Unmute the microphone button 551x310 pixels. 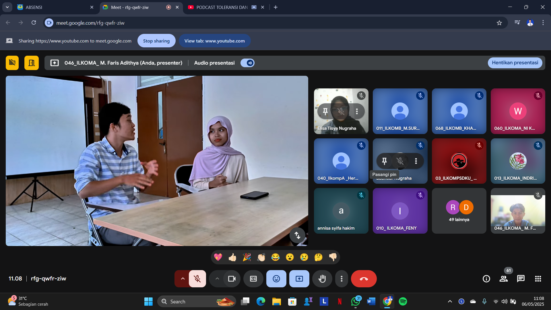coord(197,279)
